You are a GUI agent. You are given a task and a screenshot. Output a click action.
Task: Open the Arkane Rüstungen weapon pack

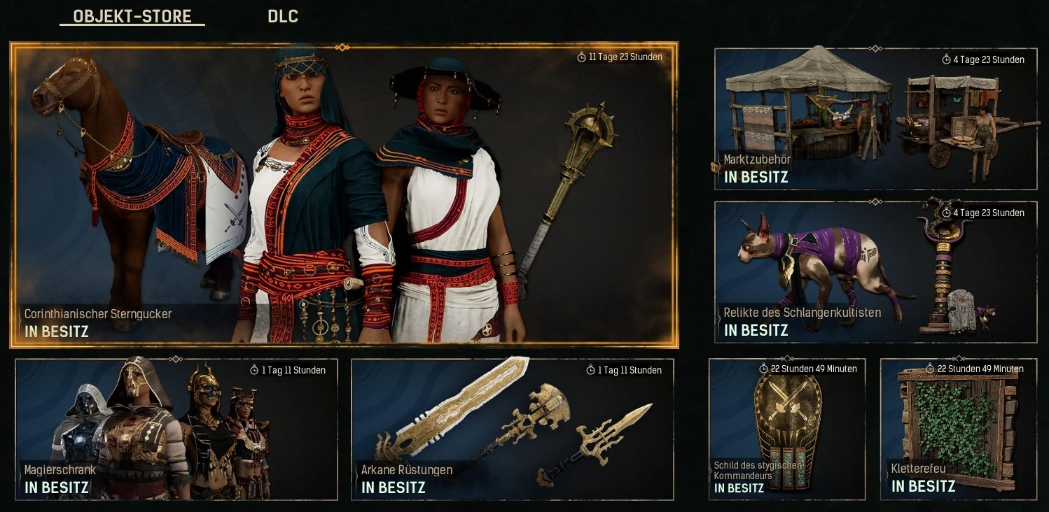513,429
